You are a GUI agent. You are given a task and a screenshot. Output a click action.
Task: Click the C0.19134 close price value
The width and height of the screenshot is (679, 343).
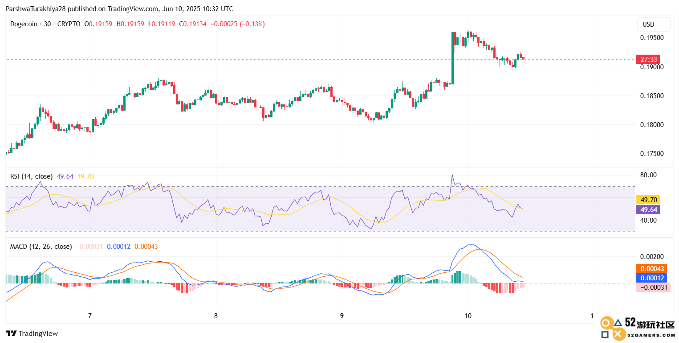tap(193, 24)
